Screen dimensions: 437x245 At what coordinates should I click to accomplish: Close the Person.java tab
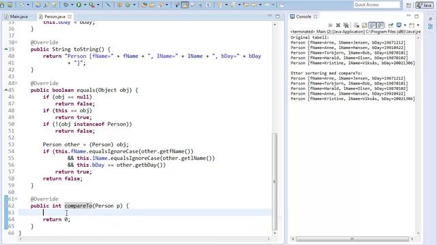coord(70,16)
